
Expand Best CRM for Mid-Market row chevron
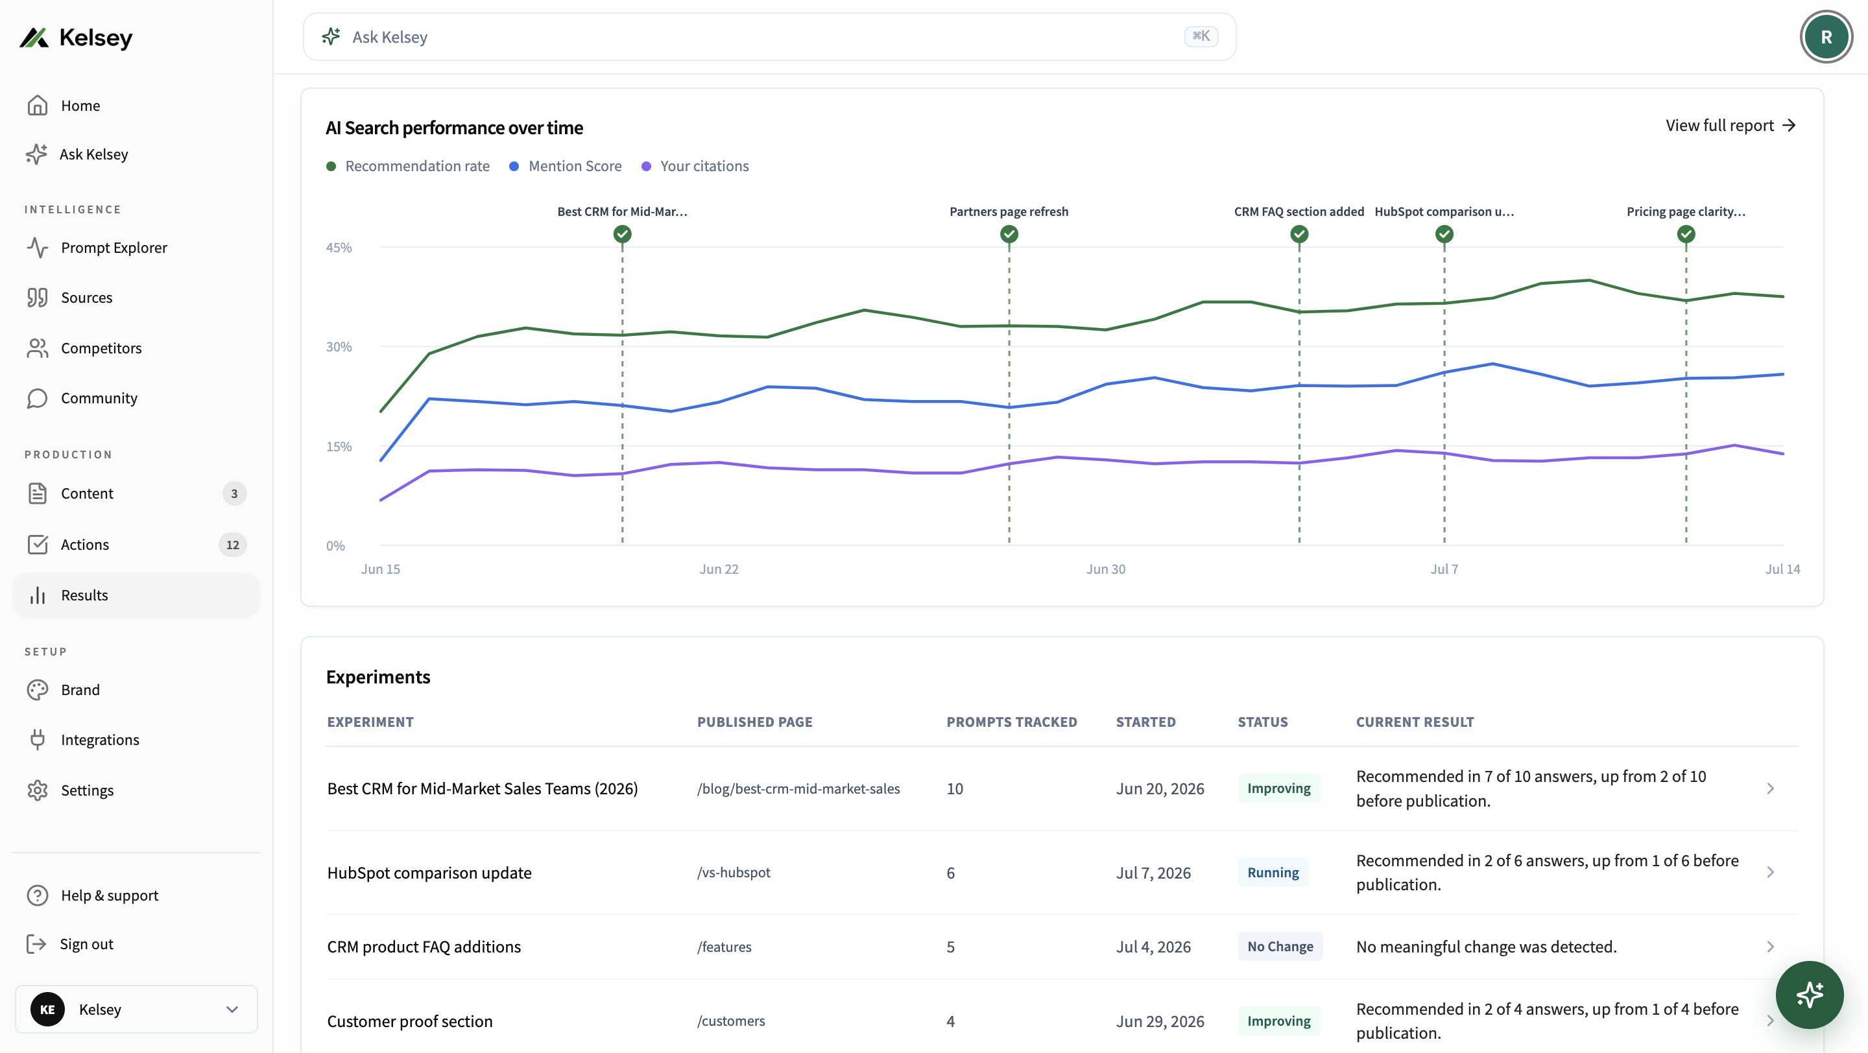(x=1770, y=788)
